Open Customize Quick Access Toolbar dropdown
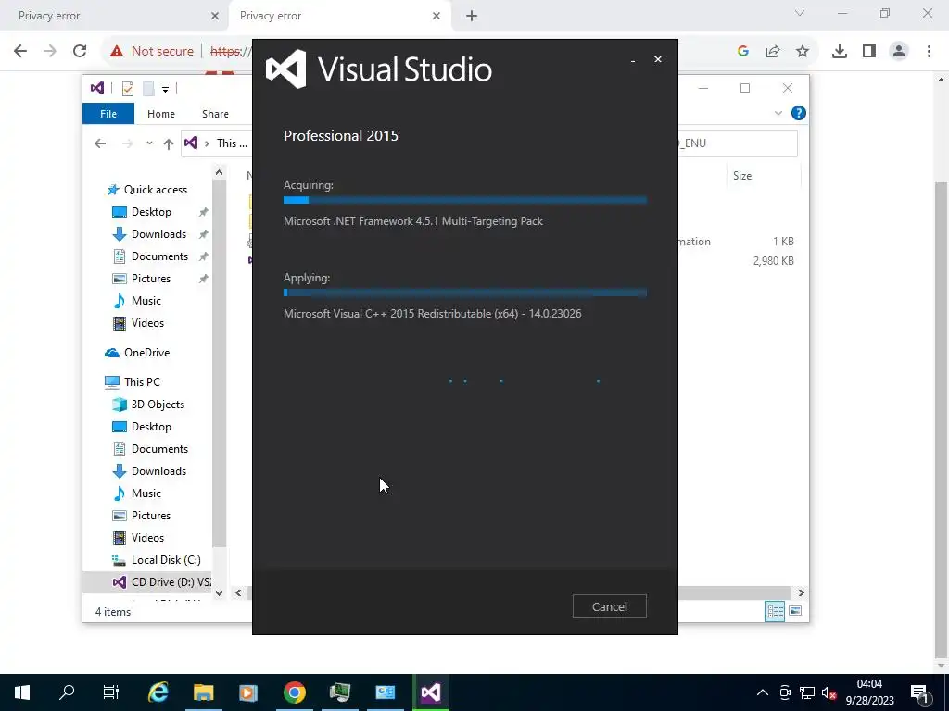949x711 pixels. pos(165,90)
